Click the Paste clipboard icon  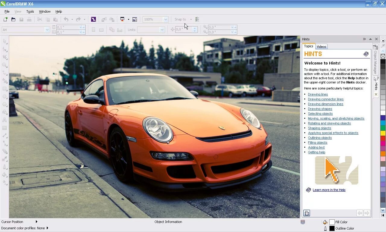click(x=55, y=19)
